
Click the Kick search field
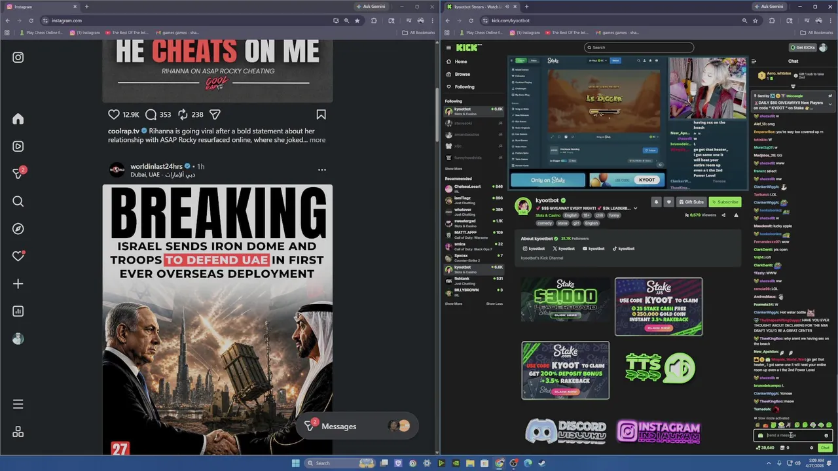[639, 48]
